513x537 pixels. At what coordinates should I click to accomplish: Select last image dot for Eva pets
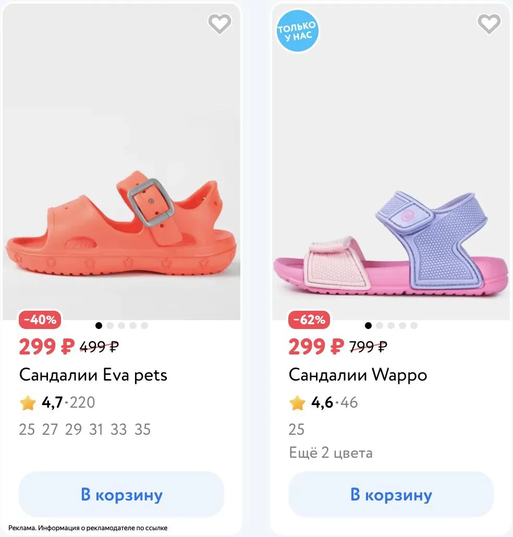(x=144, y=325)
